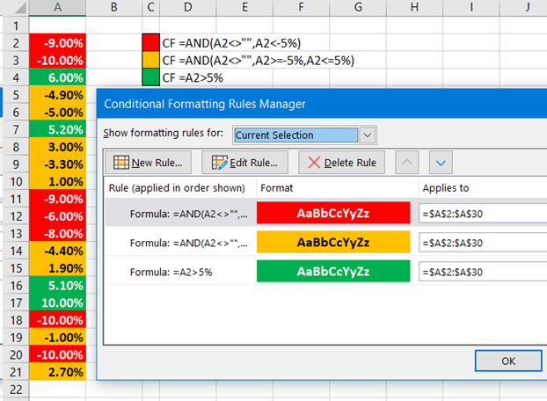Screen dimensions: 547x401
Task: Move the selected rule down with the arrow
Action: pos(441,163)
